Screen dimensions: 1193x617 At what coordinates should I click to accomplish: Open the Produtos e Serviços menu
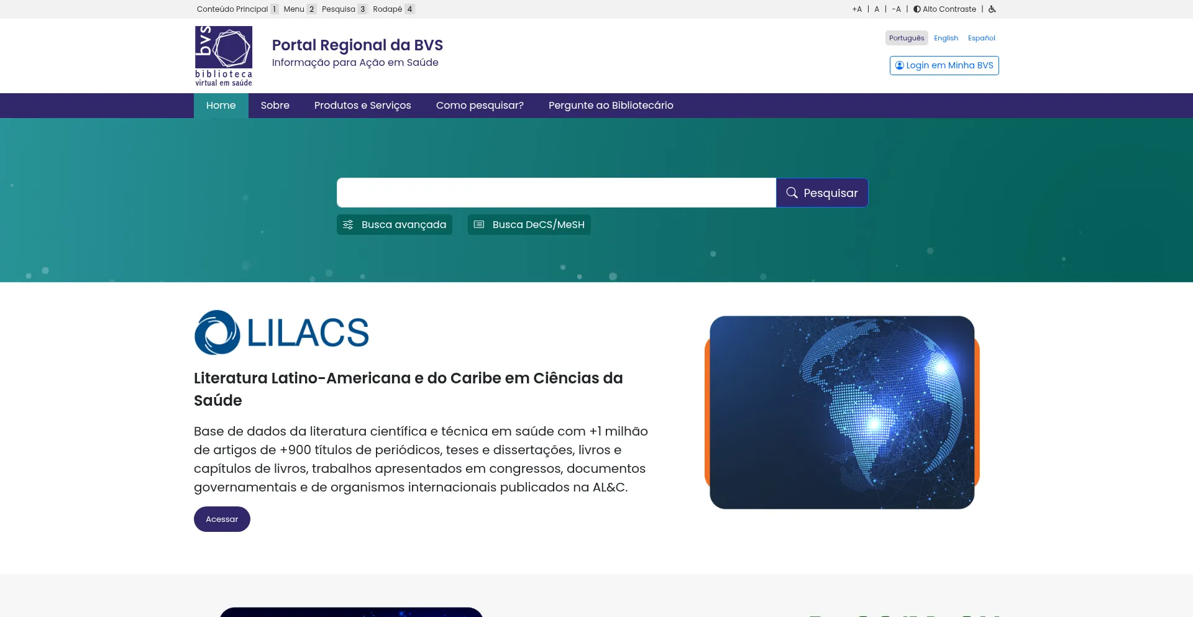(362, 105)
